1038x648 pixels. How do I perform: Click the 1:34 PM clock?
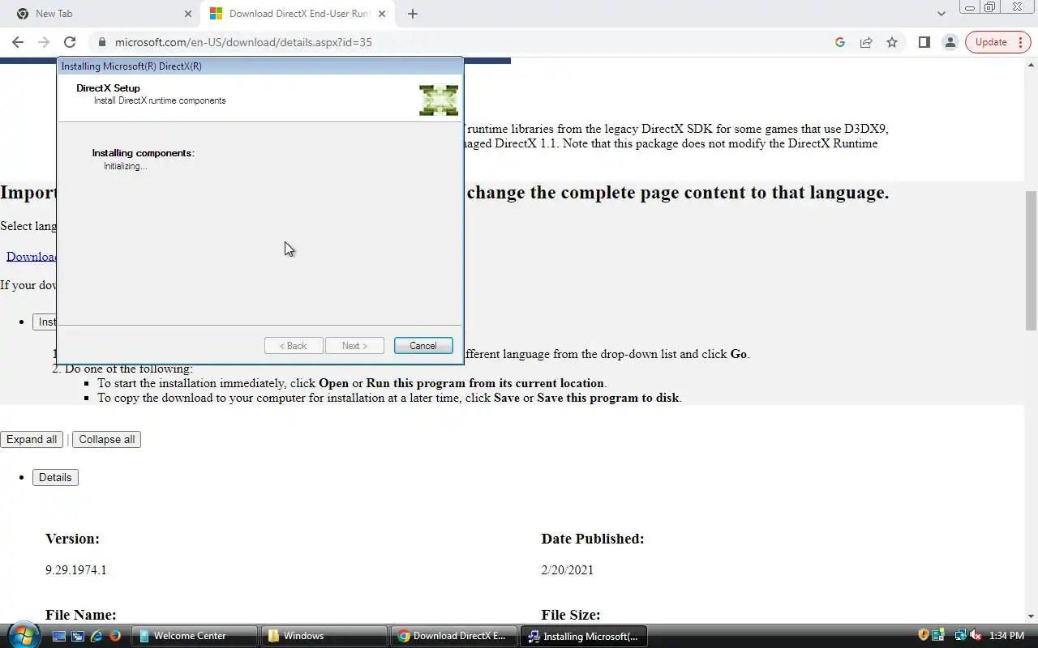coord(1007,636)
